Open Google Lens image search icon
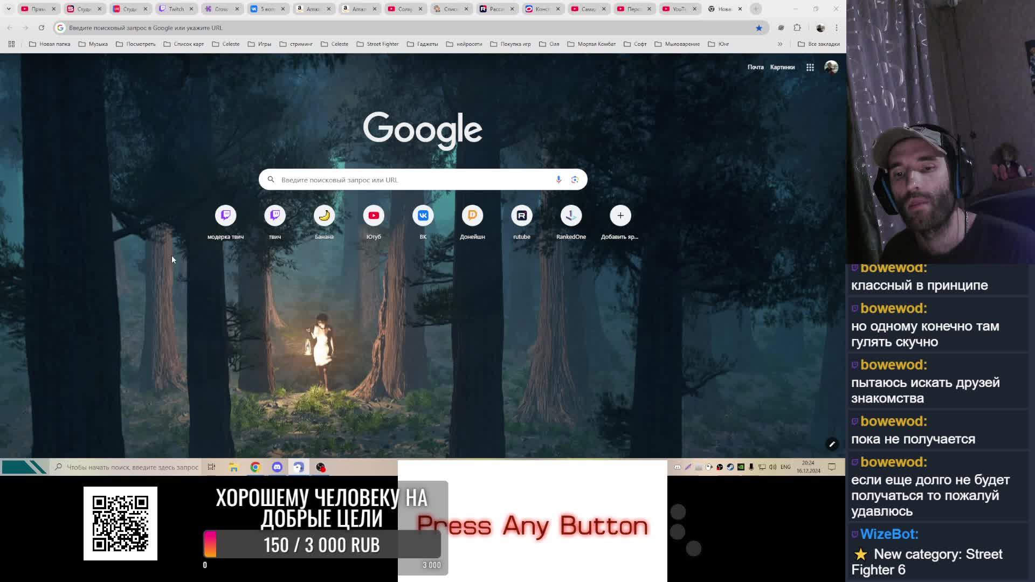The image size is (1035, 582). click(x=575, y=179)
